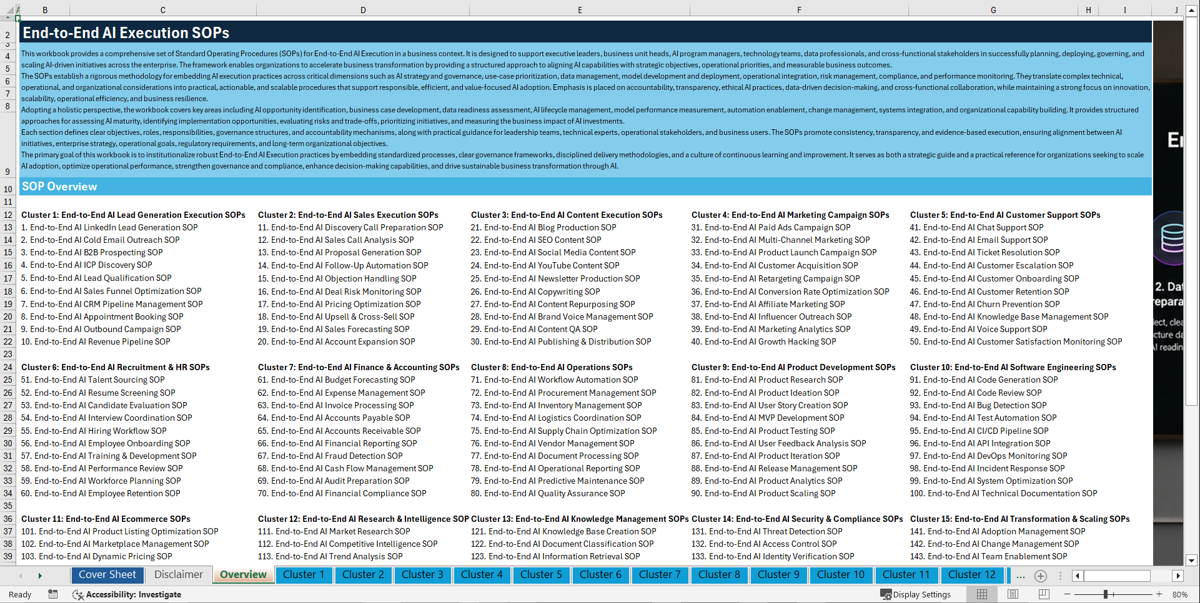Switch to Cluster 3 sheet tab
The height and width of the screenshot is (603, 1200).
tap(422, 575)
